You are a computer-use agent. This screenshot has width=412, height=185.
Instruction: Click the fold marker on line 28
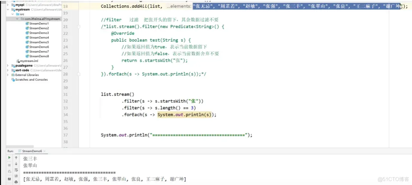pos(79,74)
